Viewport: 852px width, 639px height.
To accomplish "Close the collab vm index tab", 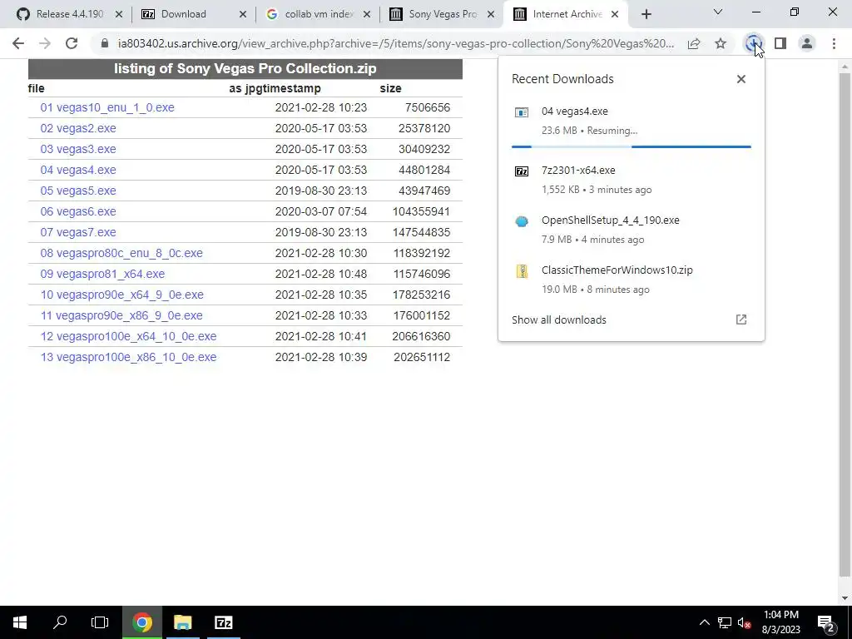I will pos(367,15).
